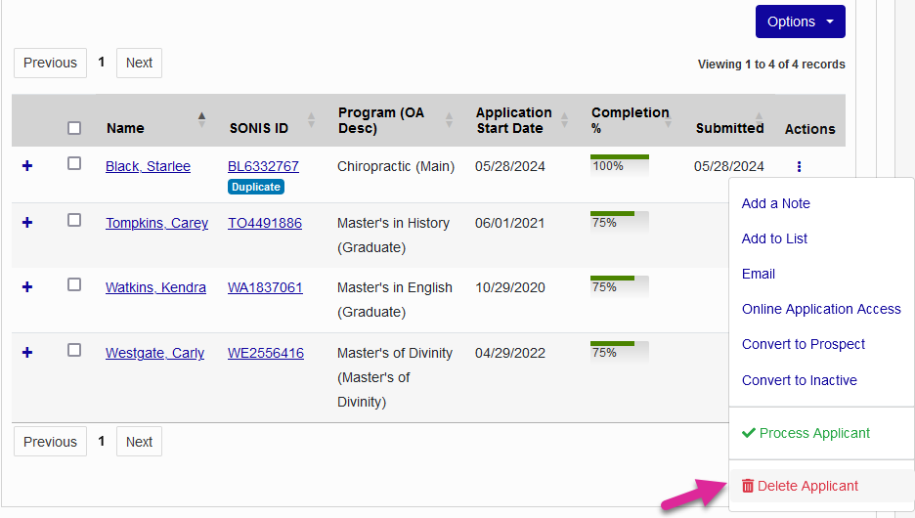Image resolution: width=915 pixels, height=518 pixels.
Task: Choose Convert to Inactive
Action: click(799, 380)
